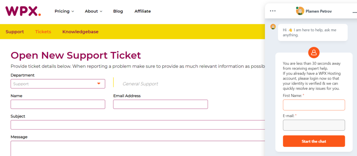This screenshot has height=156, width=357.
Task: Expand the Pricing menu
Action: point(64,11)
